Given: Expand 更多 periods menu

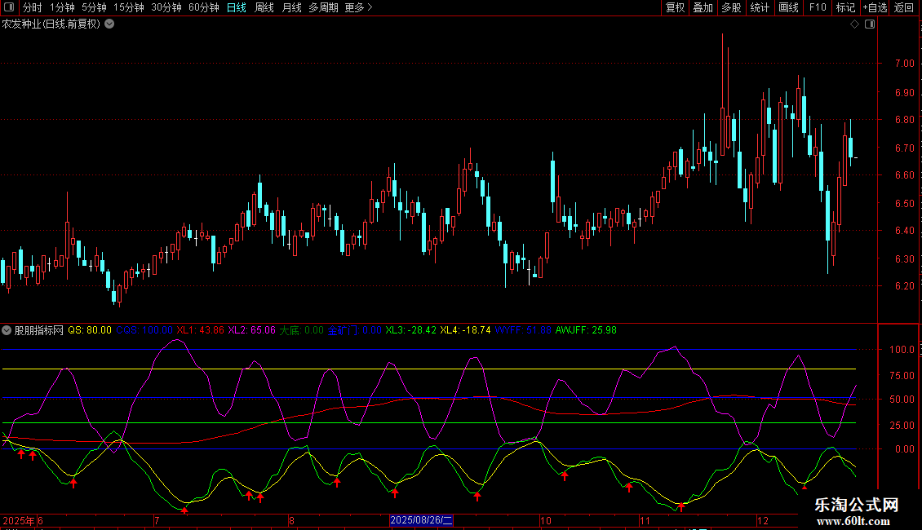Looking at the screenshot, I should pos(358,7).
